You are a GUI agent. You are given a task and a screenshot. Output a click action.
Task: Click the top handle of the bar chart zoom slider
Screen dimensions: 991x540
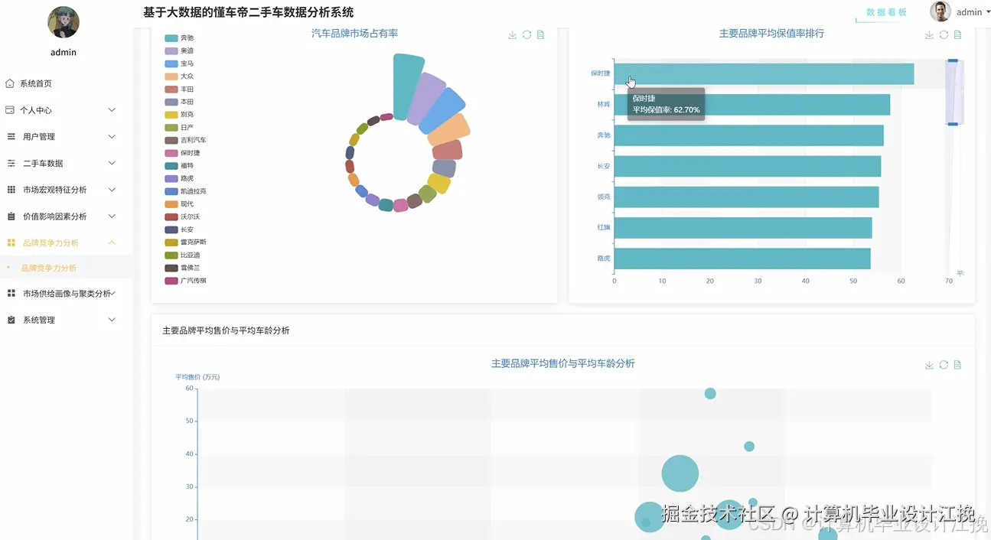pos(953,60)
